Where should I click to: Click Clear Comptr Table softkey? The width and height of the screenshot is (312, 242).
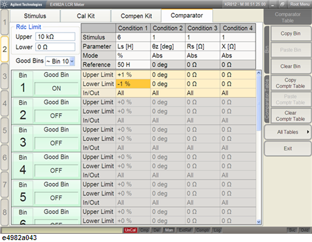[290, 116]
